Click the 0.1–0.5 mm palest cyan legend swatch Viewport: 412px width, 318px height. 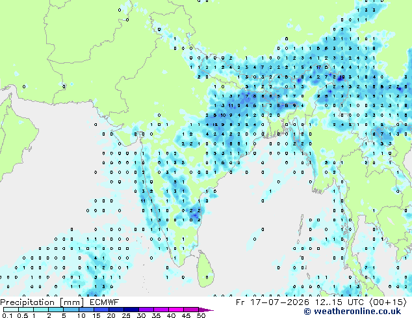pos(11,310)
